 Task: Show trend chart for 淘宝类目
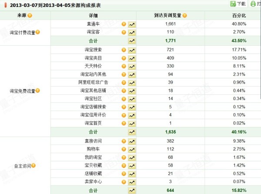[x=132, y=58]
